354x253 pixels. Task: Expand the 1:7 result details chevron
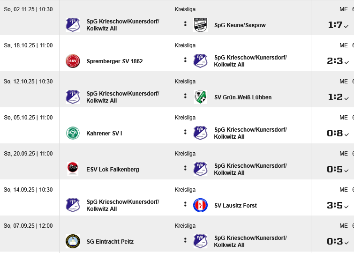347,26
